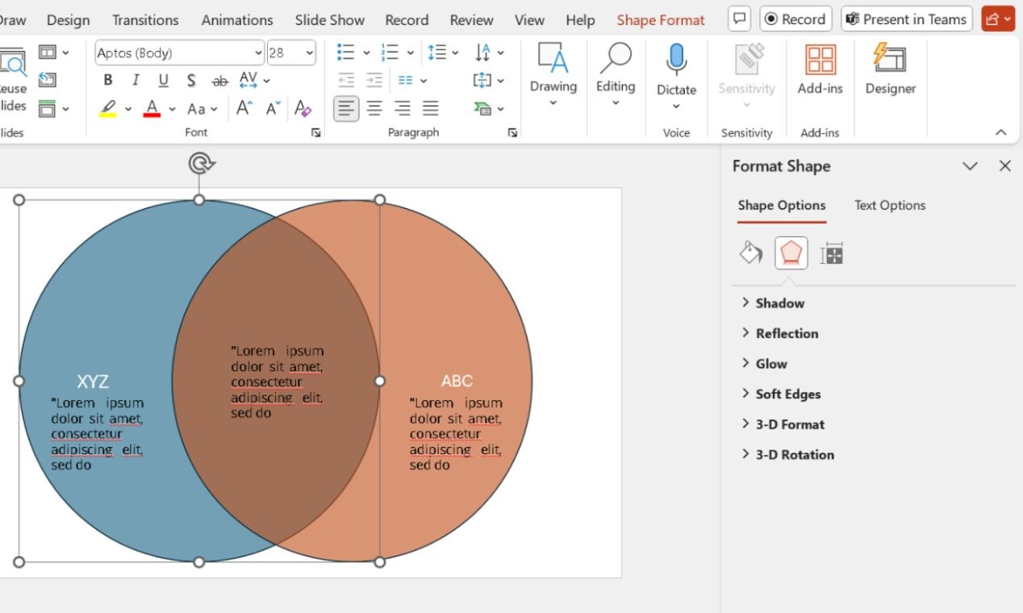This screenshot has height=613, width=1023.
Task: Open the Add-ins button
Action: click(x=820, y=71)
